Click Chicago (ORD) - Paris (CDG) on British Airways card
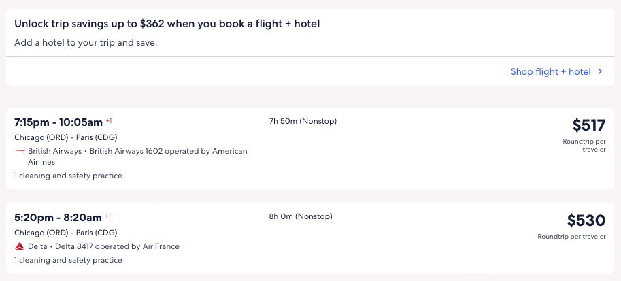 65,137
